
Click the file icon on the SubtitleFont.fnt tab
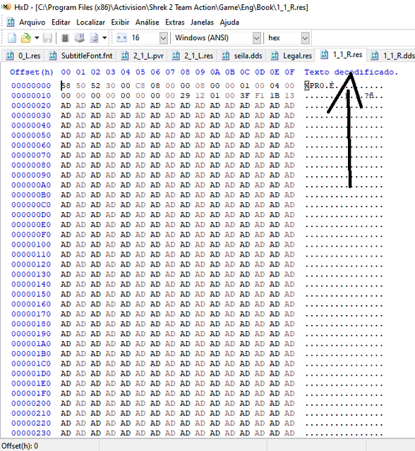53,56
